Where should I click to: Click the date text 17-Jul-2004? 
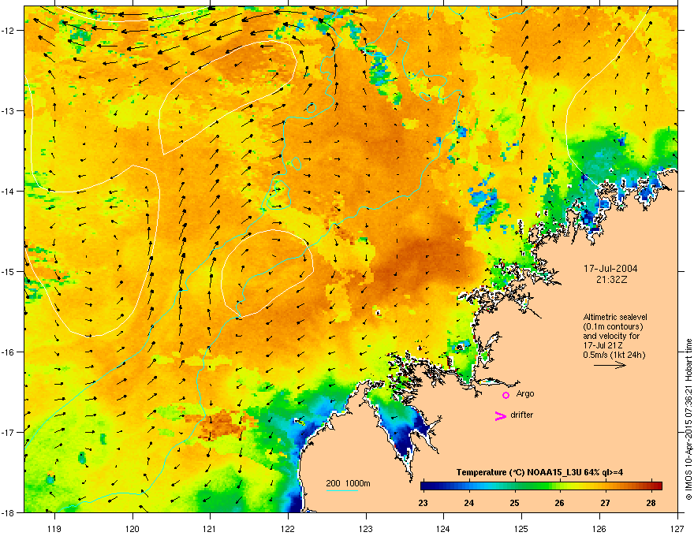click(x=610, y=269)
